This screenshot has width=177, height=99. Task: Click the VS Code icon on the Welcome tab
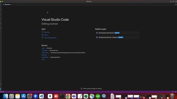pos(4,4)
